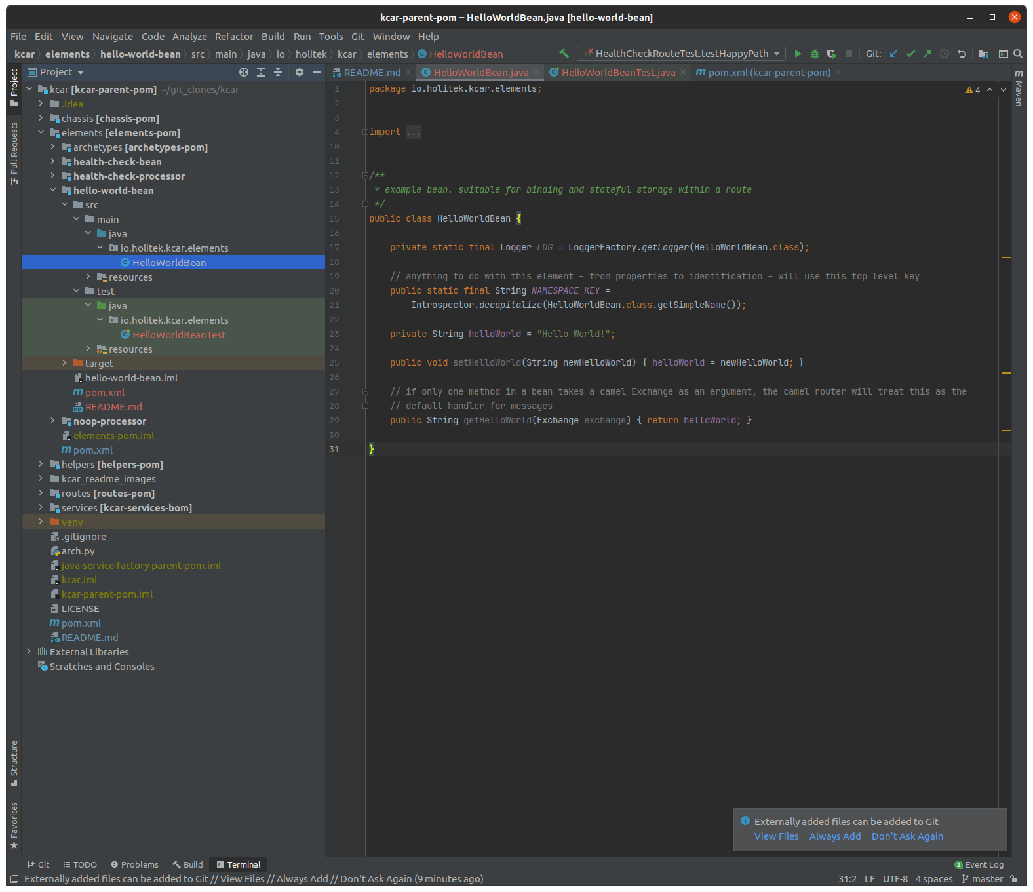Open the run configuration dropdown HealthCheckRouteTest.testHappyPath
This screenshot has height=892, width=1033.
coord(682,54)
